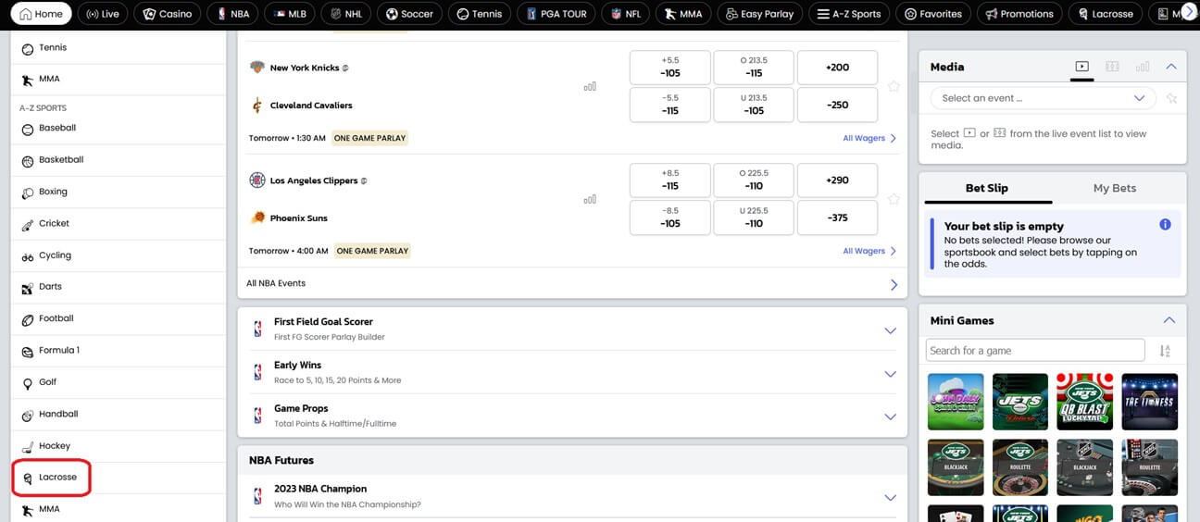Switch to the Bet Slip tab
This screenshot has width=1200, height=522.
(x=987, y=188)
